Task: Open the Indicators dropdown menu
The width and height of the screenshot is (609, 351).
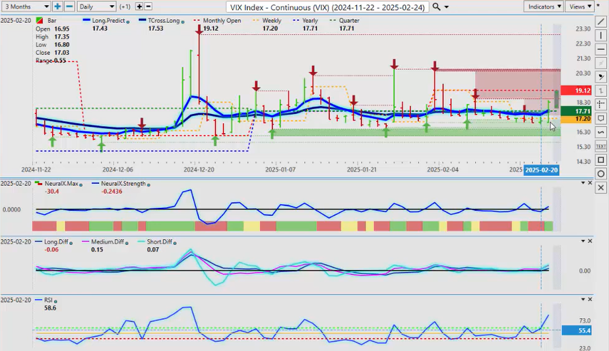Action: 543,7
